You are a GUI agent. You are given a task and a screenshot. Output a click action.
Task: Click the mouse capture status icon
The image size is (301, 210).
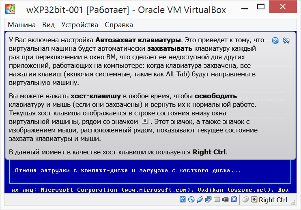(x=245, y=199)
